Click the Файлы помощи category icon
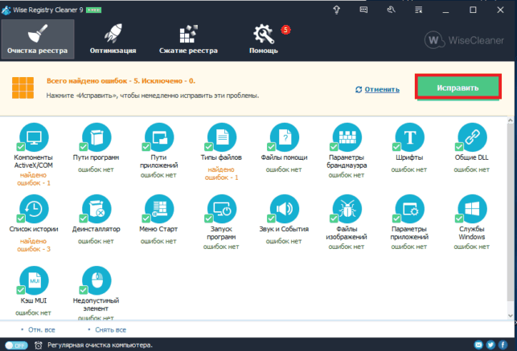Screen dimensions: 517x351 tap(284, 137)
